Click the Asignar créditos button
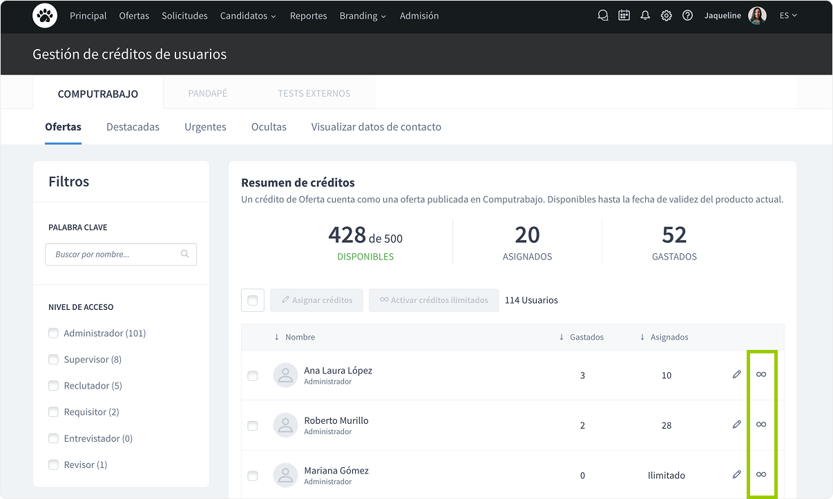The image size is (833, 499). point(316,300)
